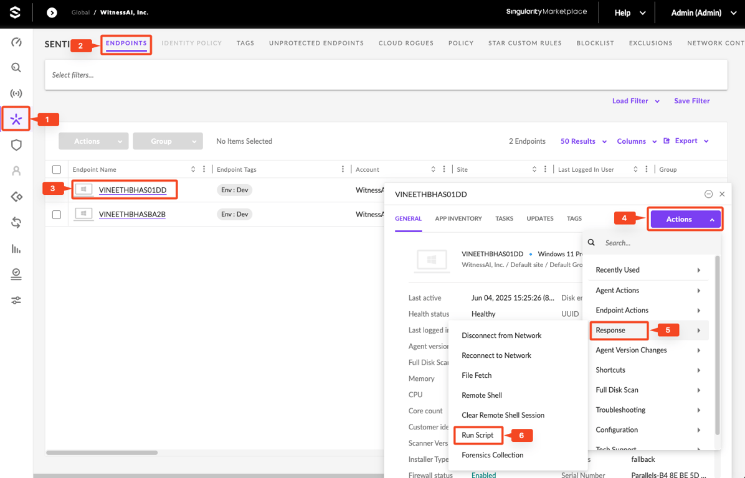Click the shield icon in left sidebar

[16, 145]
